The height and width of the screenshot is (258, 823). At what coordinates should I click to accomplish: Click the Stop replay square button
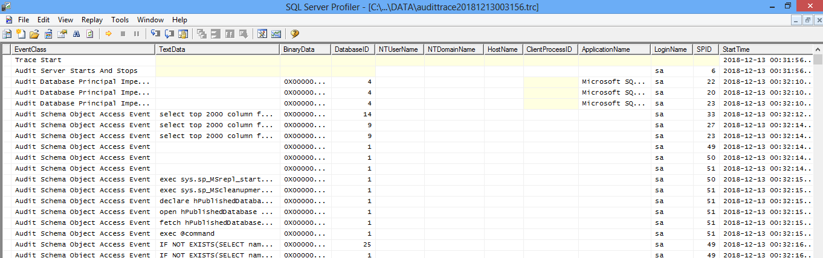(x=123, y=34)
